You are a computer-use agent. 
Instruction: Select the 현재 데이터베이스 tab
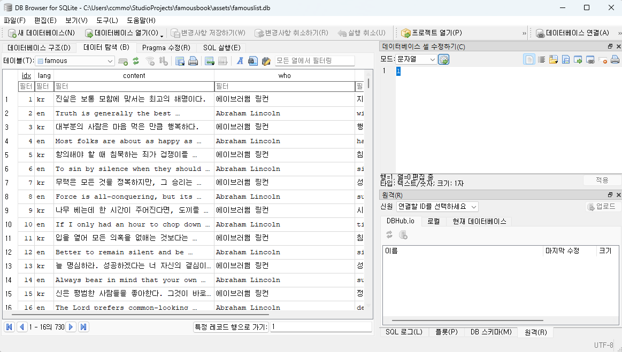click(479, 221)
